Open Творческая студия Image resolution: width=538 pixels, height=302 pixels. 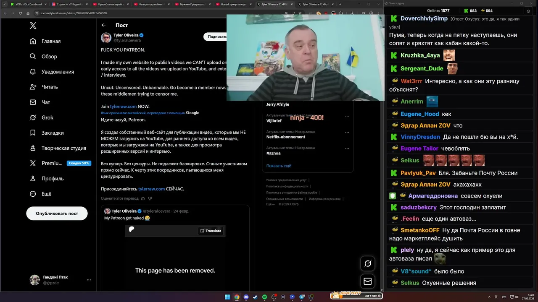click(58, 148)
